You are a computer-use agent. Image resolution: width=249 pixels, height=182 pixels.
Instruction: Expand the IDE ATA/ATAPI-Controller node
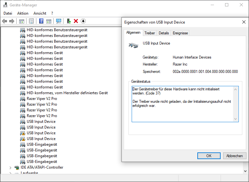[10, 168]
